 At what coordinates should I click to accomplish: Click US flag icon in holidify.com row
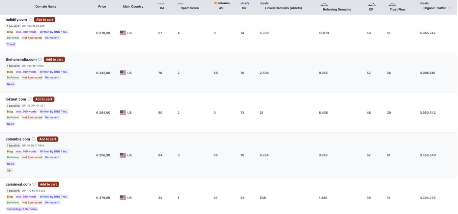[123, 33]
